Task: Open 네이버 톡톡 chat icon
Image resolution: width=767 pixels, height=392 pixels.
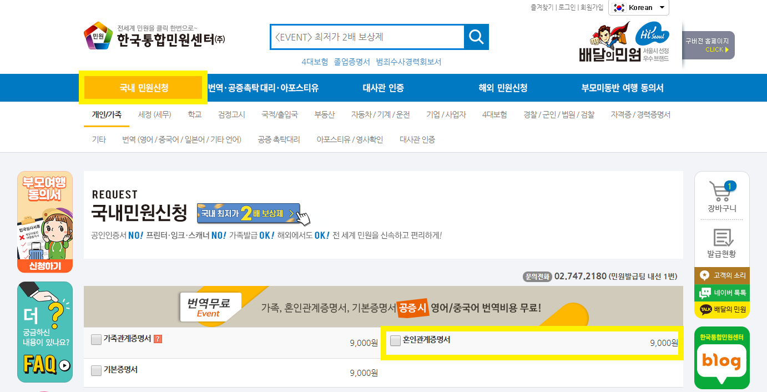Action: [x=705, y=293]
